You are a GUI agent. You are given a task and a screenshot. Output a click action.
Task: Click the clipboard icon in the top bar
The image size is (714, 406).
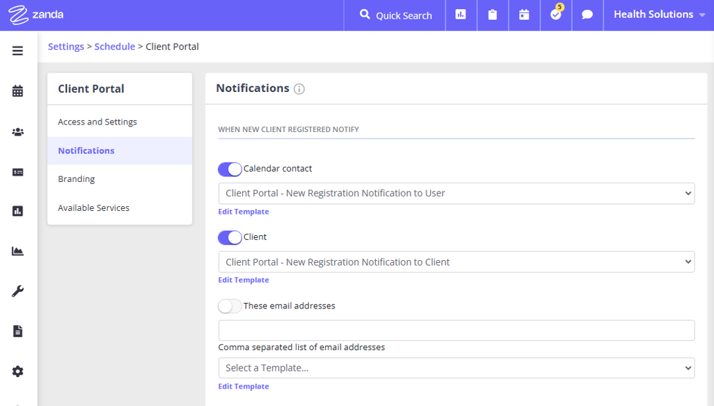493,15
